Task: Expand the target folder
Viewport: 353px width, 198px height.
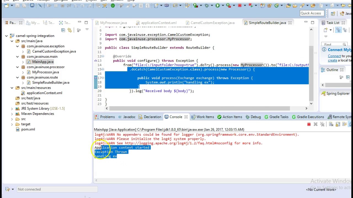Action: 12,124
